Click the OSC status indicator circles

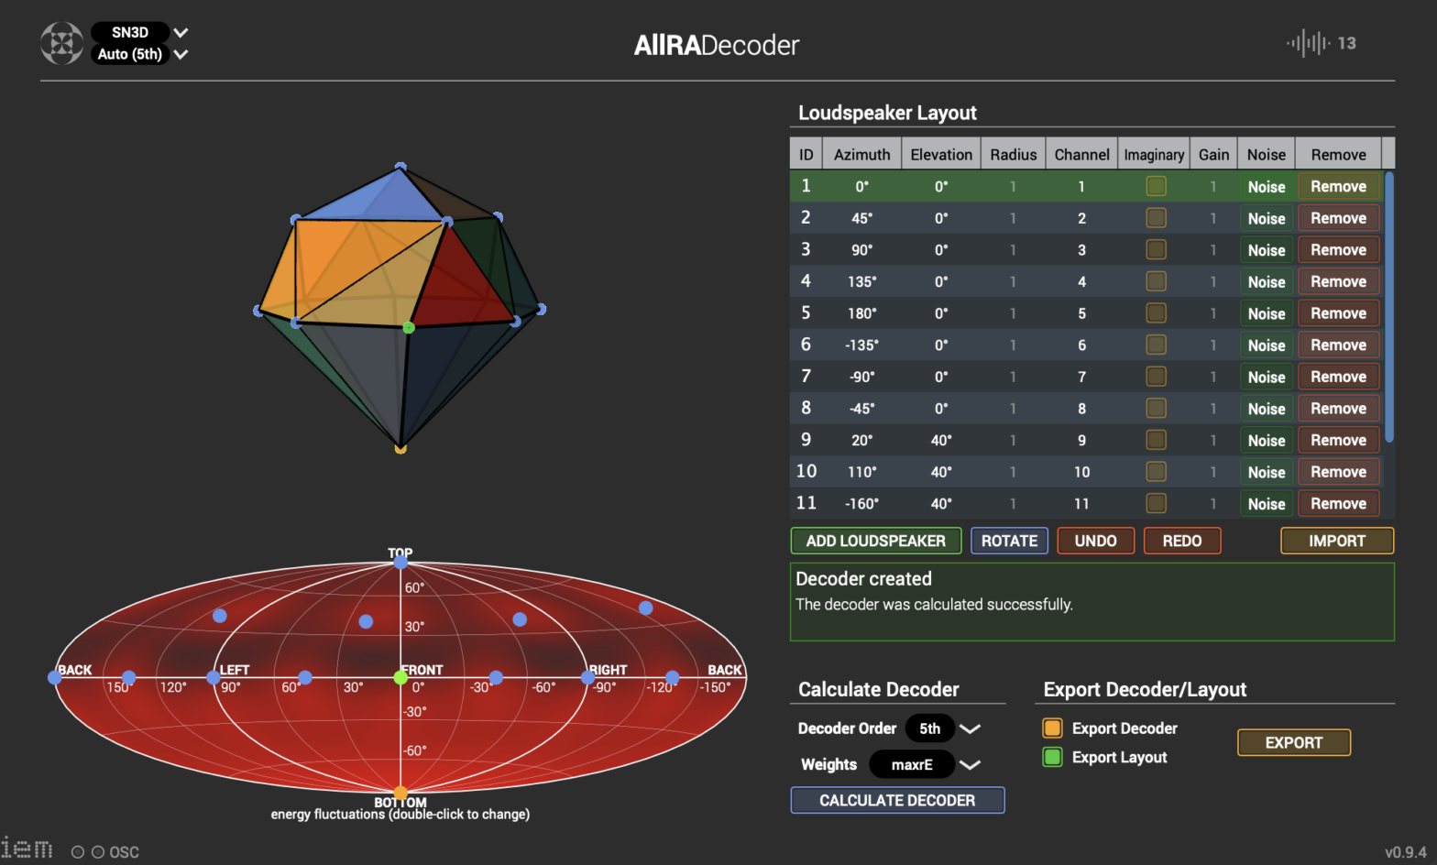click(87, 852)
